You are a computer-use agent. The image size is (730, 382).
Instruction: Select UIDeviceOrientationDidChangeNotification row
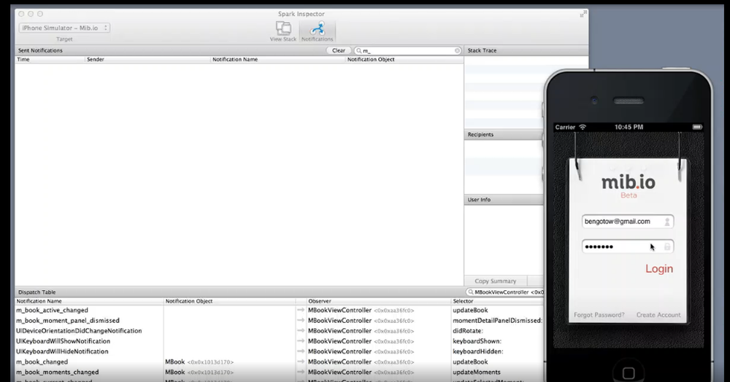280,331
